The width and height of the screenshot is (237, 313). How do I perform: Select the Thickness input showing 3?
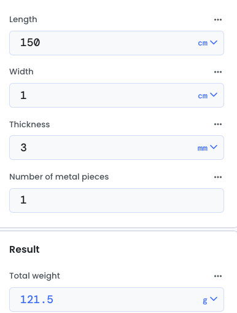[x=103, y=148]
